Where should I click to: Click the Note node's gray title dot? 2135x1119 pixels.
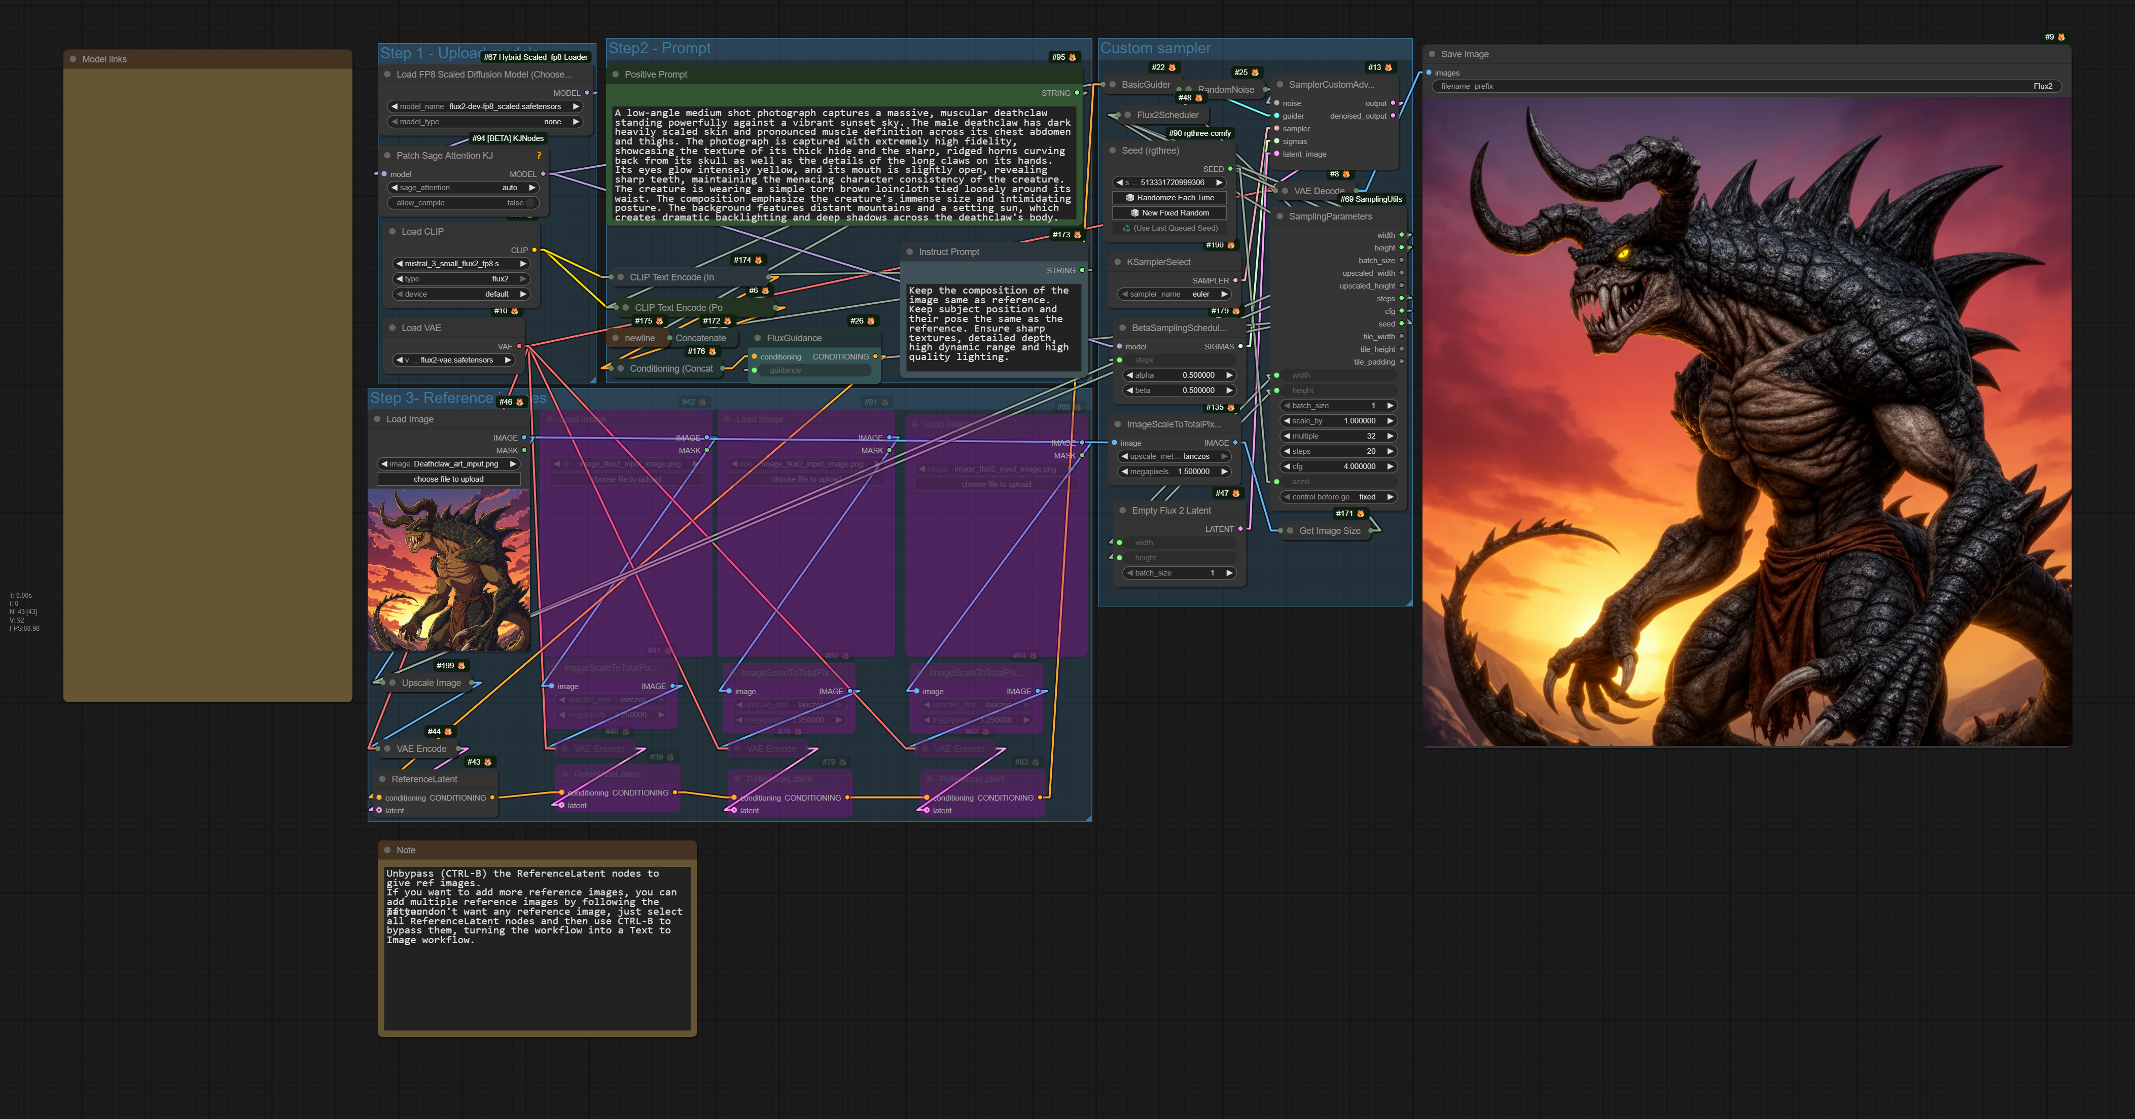387,850
